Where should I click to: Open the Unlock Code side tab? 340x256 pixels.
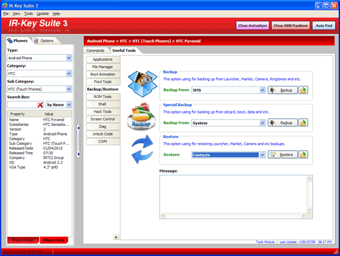point(103,134)
